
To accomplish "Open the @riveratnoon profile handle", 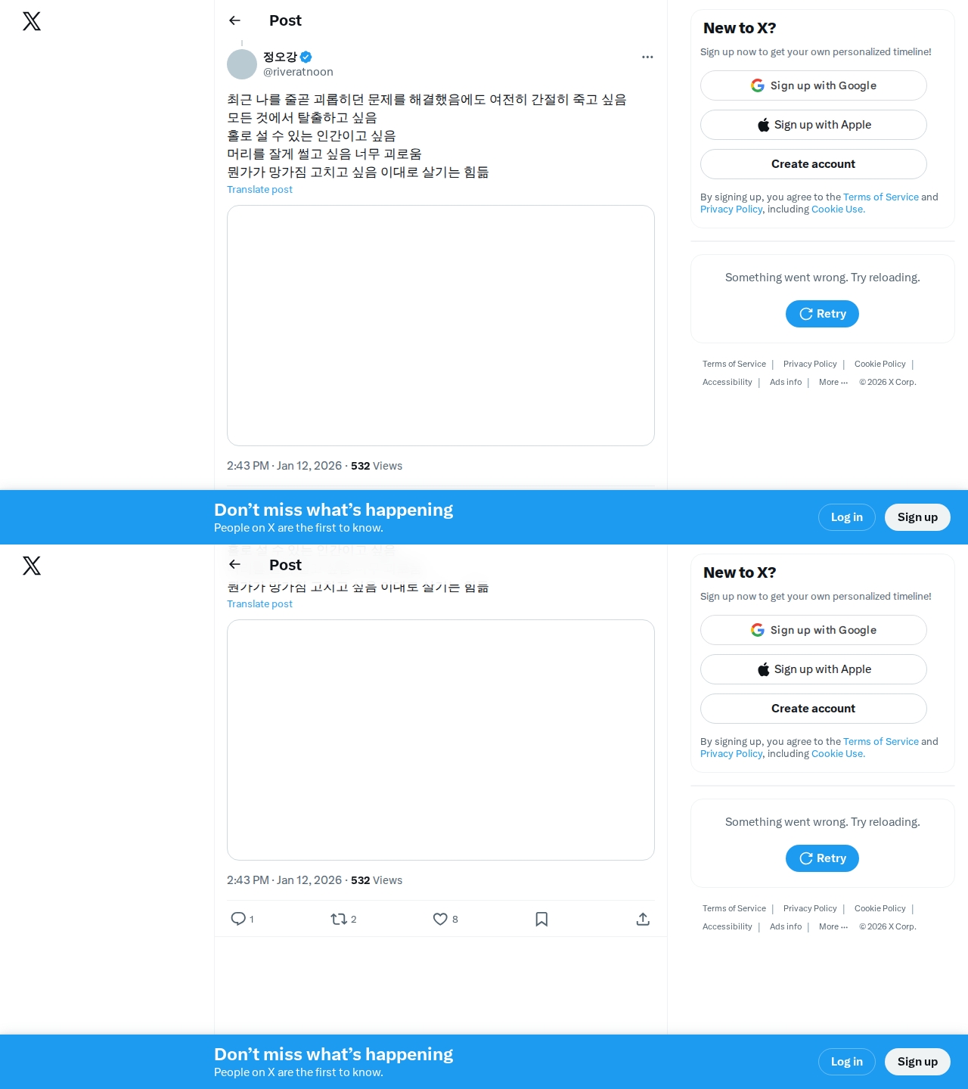I will click(298, 72).
